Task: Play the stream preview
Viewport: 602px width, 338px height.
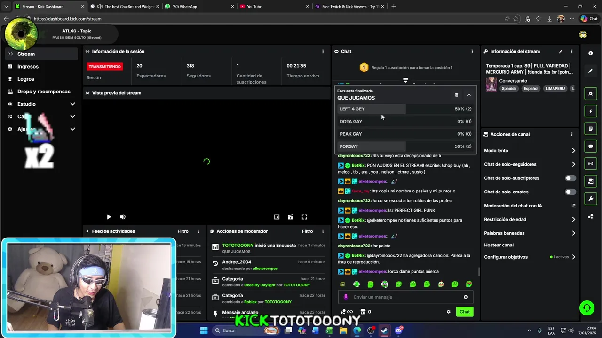Action: [109, 217]
